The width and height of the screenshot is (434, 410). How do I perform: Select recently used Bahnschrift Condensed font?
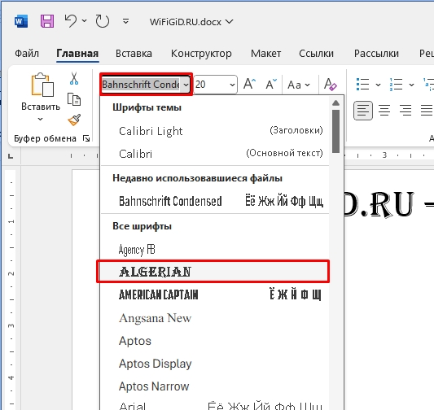215,201
